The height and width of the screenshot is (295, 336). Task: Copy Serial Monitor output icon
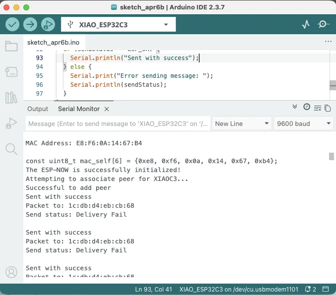328,108
